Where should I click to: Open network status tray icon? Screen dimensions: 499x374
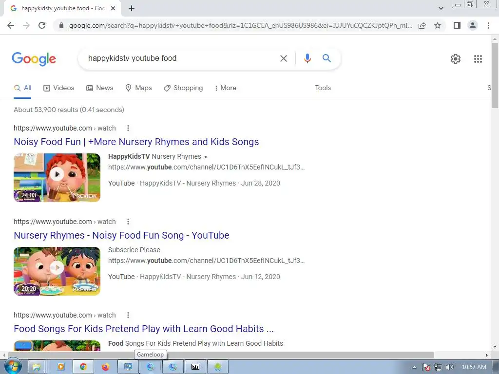coord(438,367)
